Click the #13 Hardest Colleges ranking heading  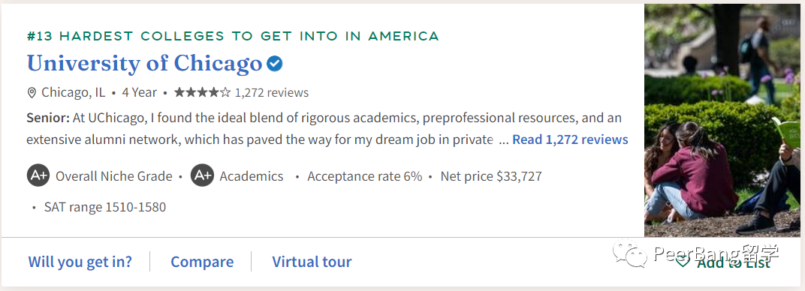click(233, 36)
